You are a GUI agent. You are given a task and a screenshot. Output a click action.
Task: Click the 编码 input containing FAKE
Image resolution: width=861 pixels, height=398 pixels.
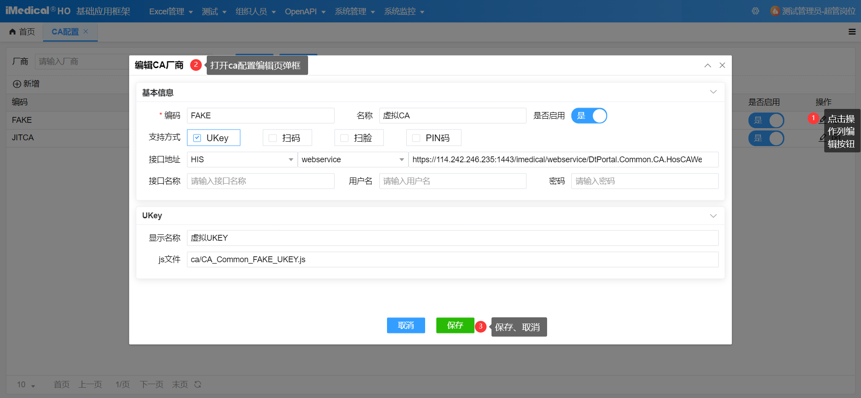(x=261, y=116)
